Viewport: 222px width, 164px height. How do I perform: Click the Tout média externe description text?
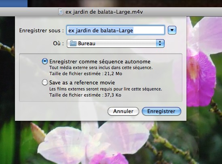tap(101, 67)
